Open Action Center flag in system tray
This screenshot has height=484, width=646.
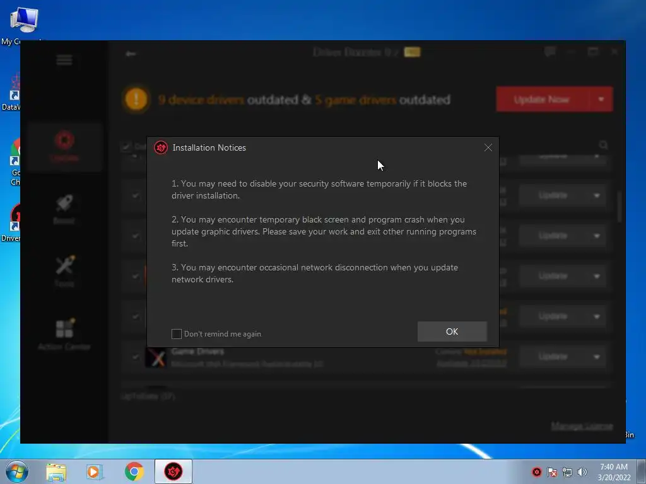pos(552,472)
